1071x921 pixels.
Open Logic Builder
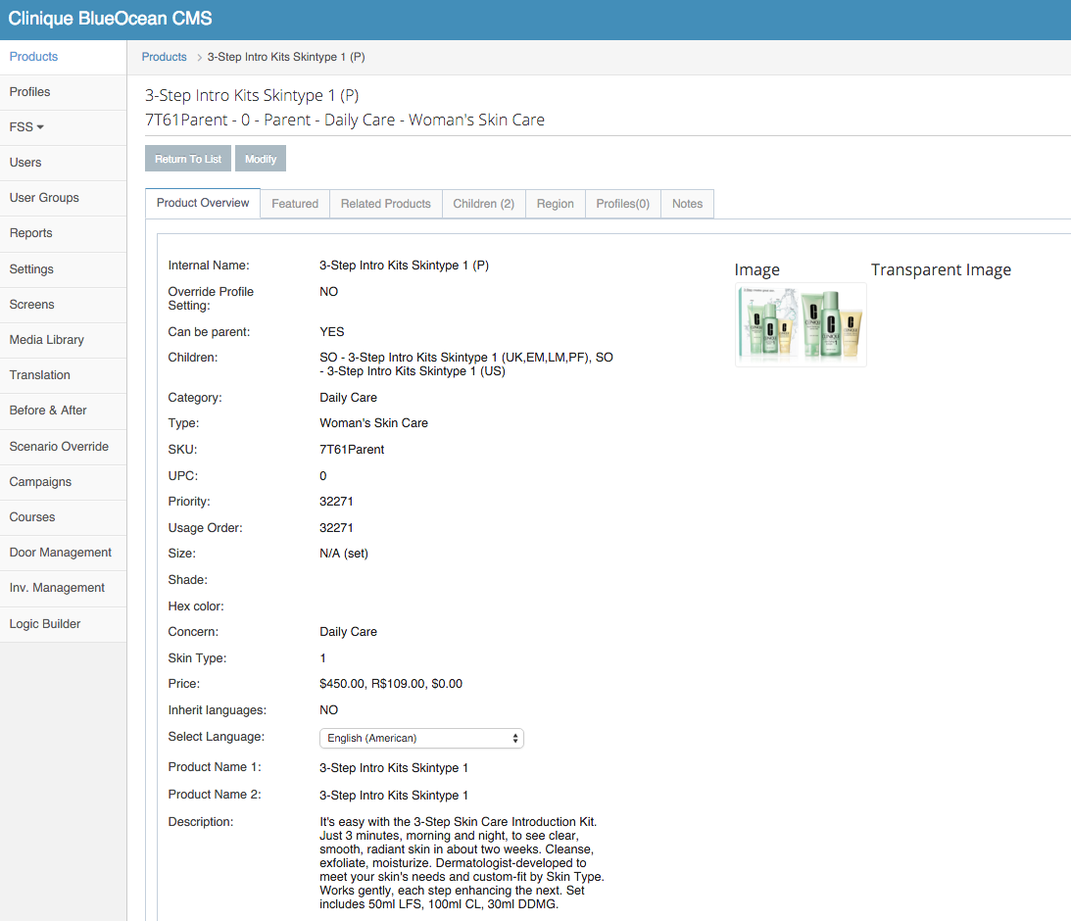pos(63,624)
